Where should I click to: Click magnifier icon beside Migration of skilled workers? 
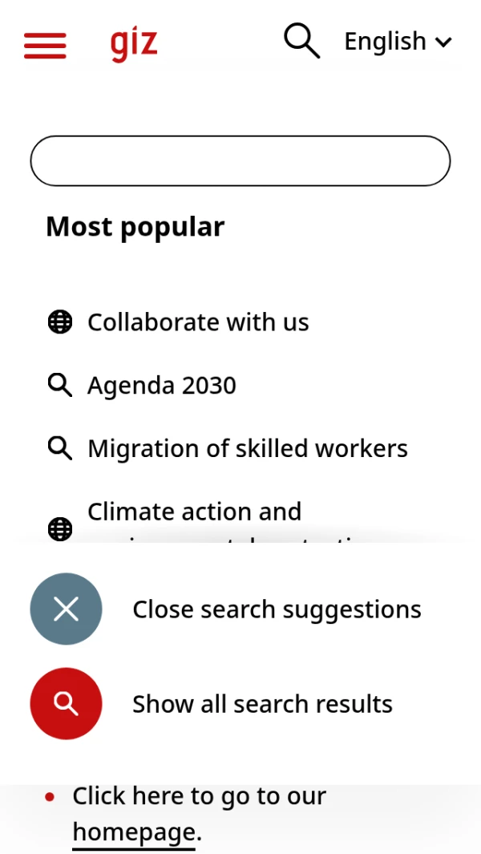coord(60,449)
